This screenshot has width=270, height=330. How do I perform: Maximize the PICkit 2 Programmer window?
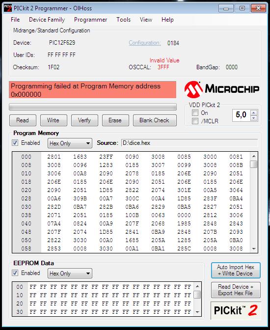point(242,8)
